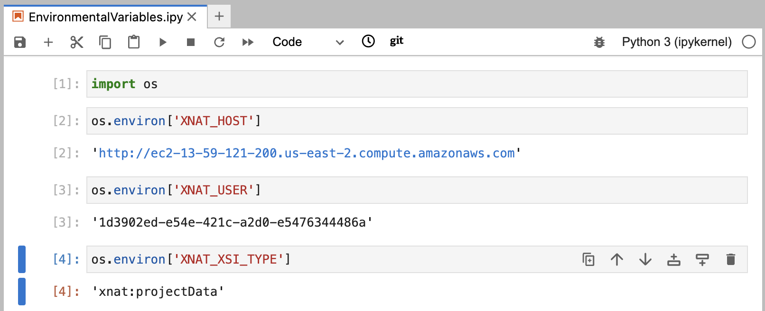Image resolution: width=765 pixels, height=311 pixels.
Task: Copy the selected cell from the toolbar
Action: 105,42
